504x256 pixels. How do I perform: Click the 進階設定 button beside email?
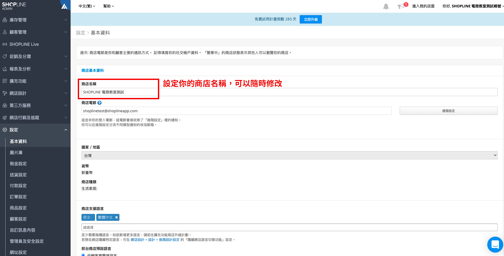(449, 111)
